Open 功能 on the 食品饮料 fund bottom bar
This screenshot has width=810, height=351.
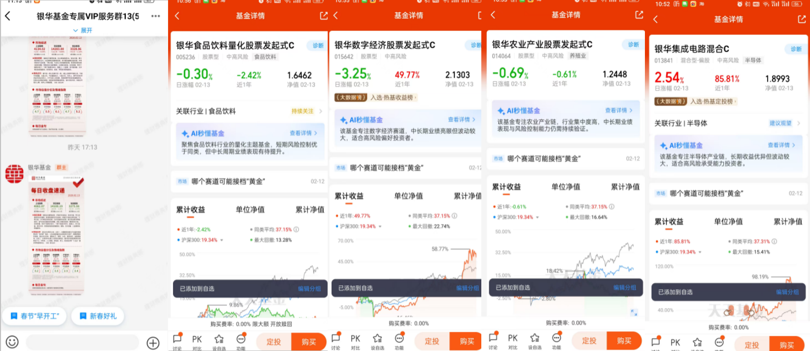pyautogui.click(x=241, y=342)
